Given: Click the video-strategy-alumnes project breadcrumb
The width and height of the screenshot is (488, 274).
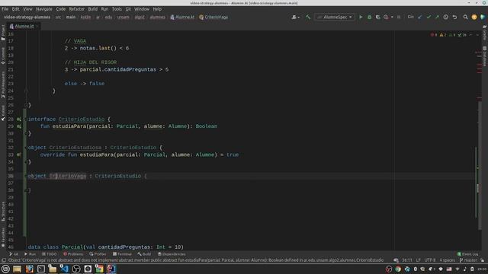Looking at the screenshot, I should (x=27, y=17).
